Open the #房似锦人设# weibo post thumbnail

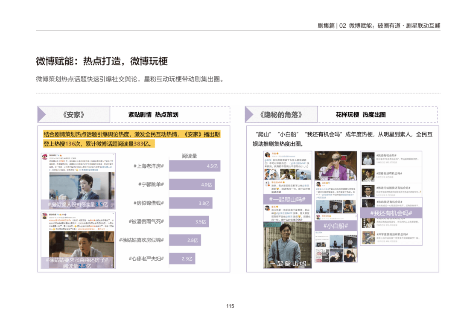tap(78, 180)
